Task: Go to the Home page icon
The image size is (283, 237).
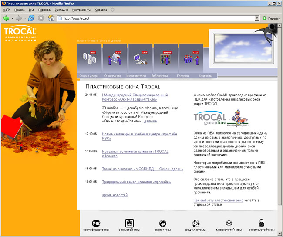Action: [51, 18]
